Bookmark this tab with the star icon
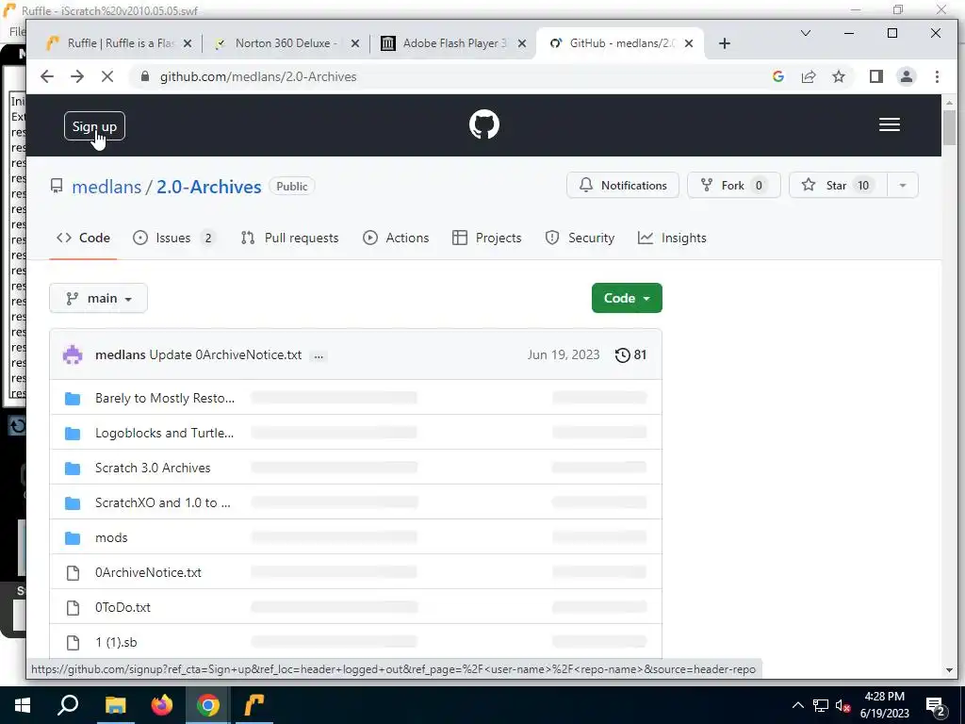Viewport: 965px width, 724px height. click(838, 76)
